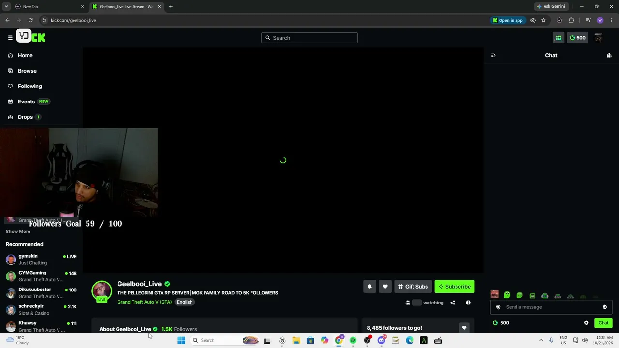This screenshot has height=348, width=619.
Task: Open Chrome media controls icon
Action: (588, 20)
